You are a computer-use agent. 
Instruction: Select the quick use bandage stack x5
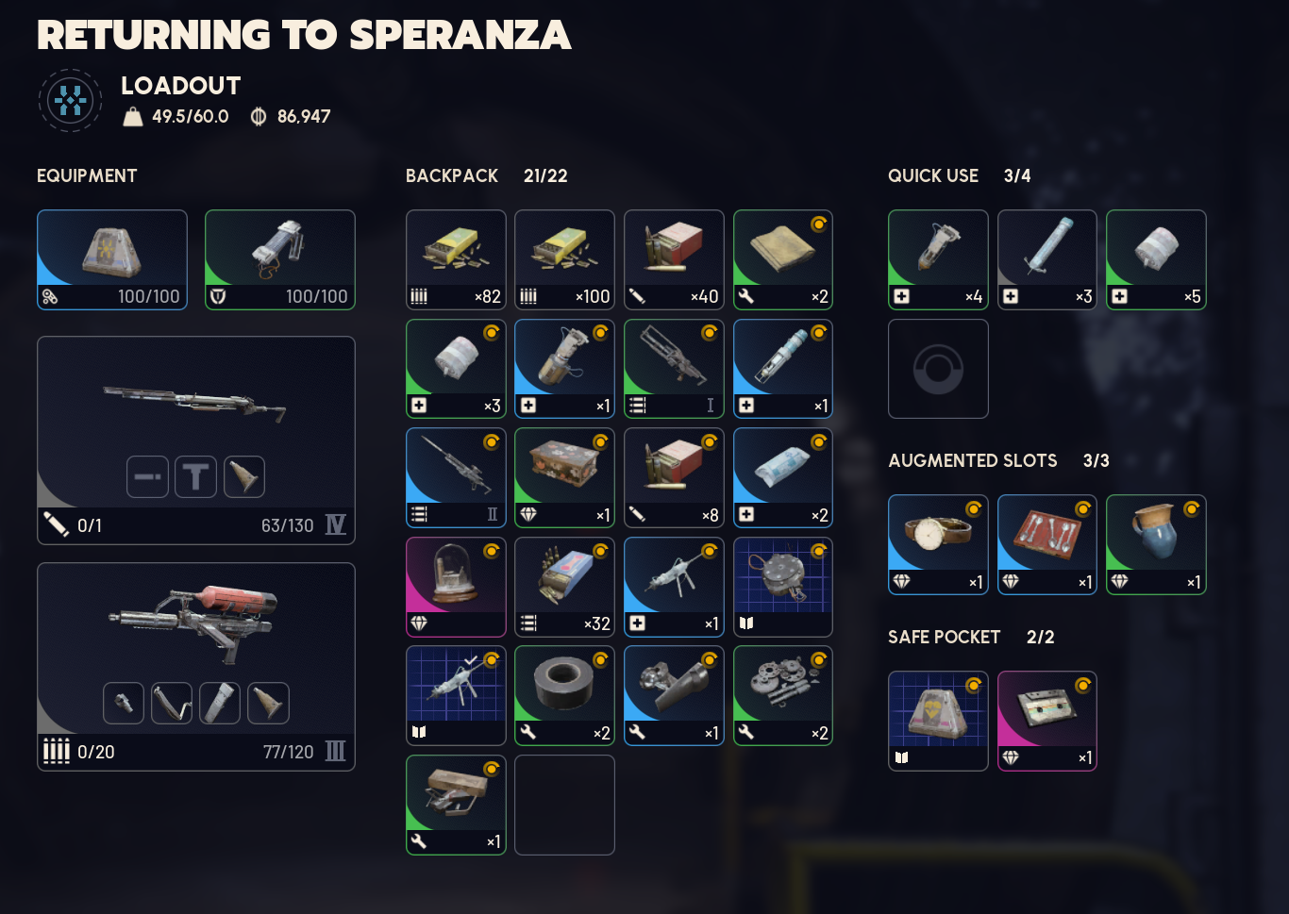(x=1156, y=259)
